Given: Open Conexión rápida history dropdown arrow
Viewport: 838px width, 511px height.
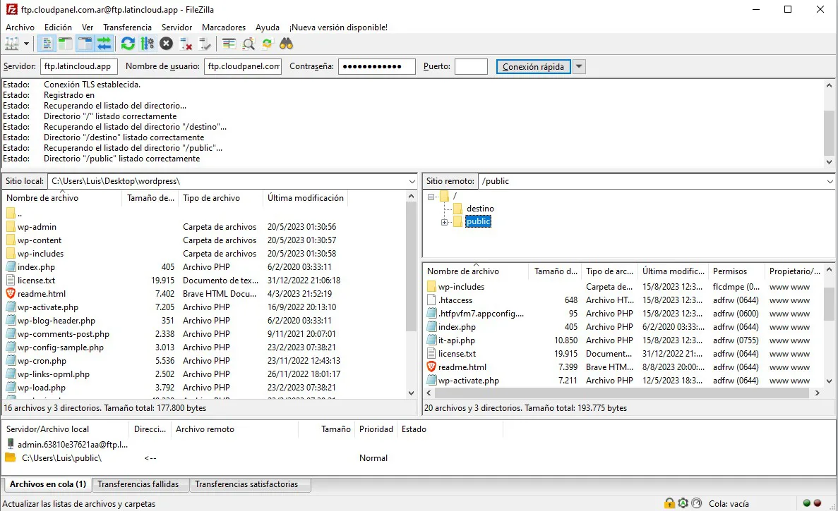Looking at the screenshot, I should (579, 67).
